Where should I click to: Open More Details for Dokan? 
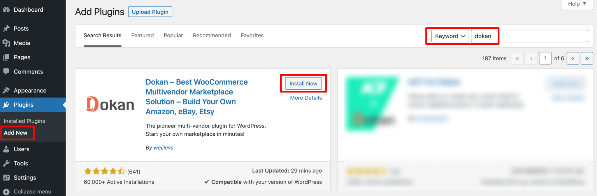[305, 98]
